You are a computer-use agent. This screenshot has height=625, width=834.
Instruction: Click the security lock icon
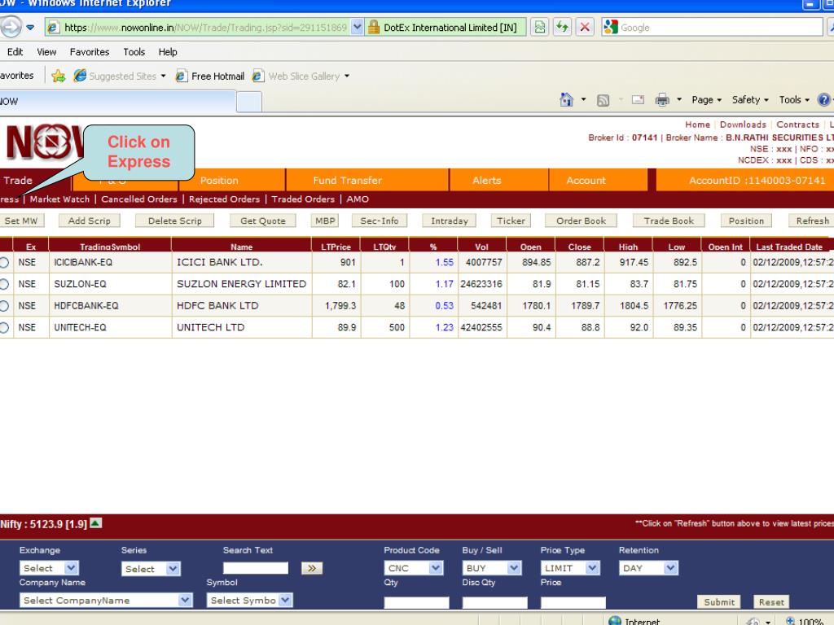(374, 27)
